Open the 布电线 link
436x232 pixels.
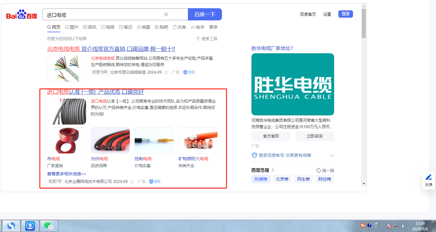coord(54,159)
